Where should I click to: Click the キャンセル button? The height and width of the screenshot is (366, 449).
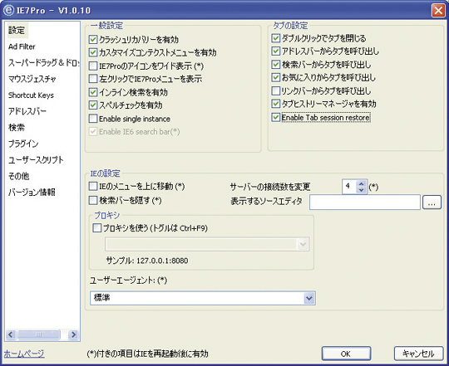click(418, 354)
